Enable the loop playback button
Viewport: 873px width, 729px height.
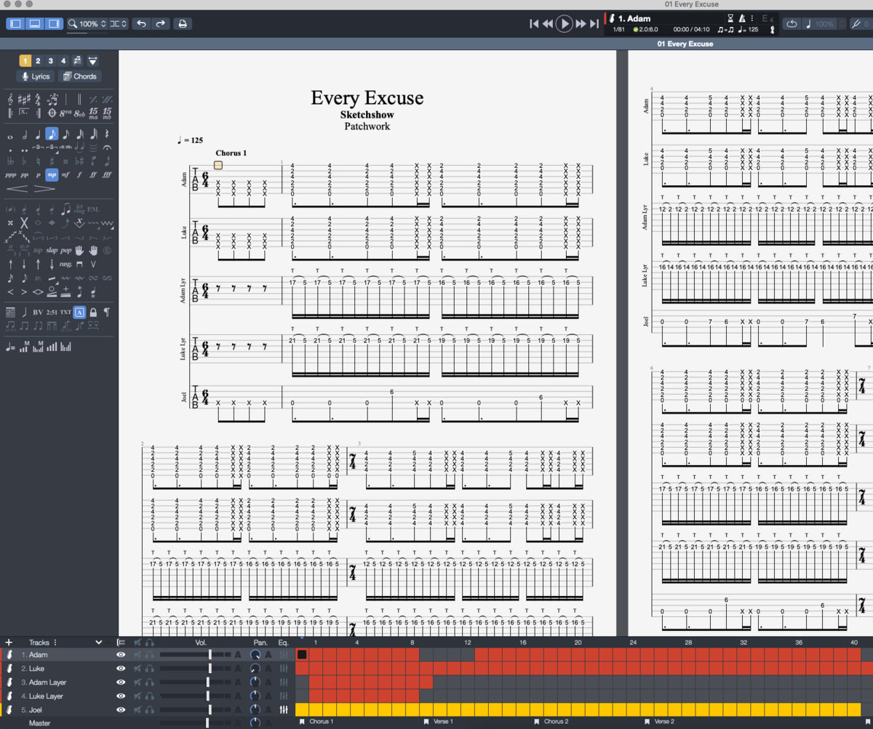pyautogui.click(x=792, y=24)
